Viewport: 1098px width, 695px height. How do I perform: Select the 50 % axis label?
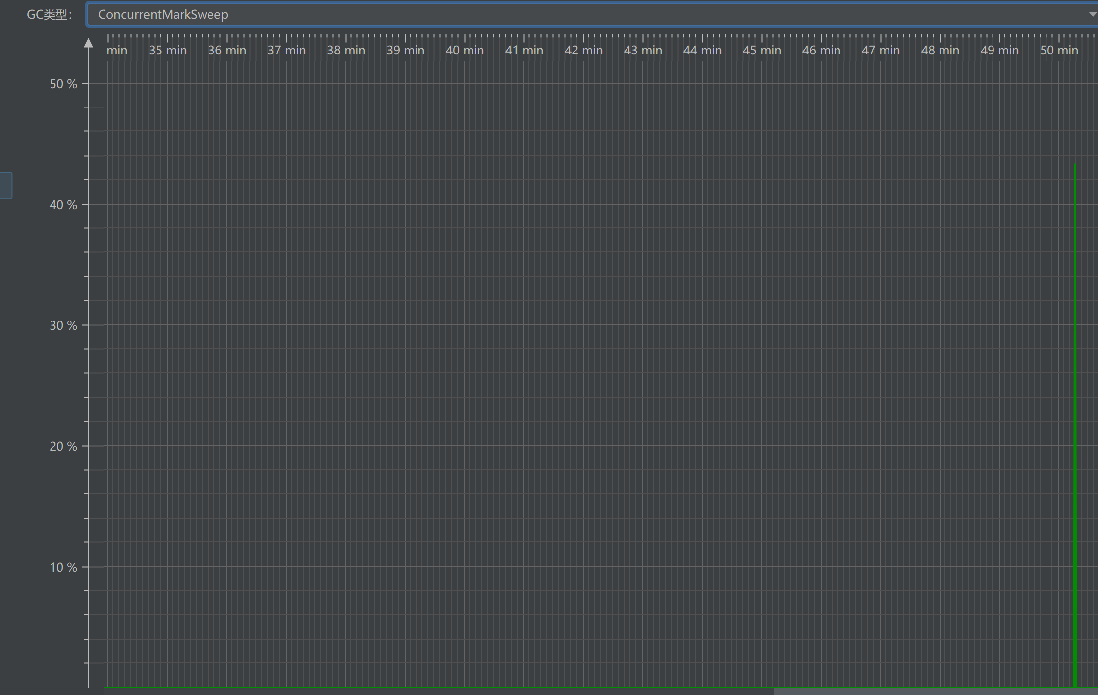pyautogui.click(x=63, y=84)
